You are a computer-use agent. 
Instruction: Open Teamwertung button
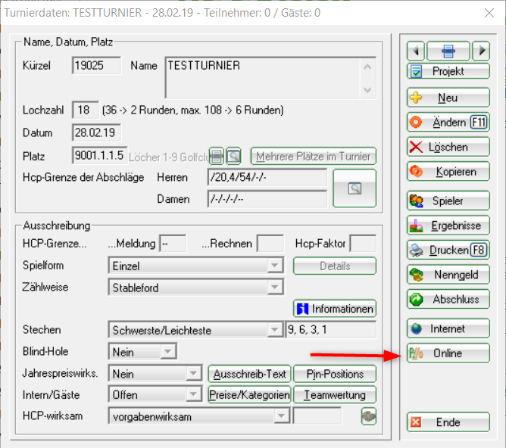point(335,395)
